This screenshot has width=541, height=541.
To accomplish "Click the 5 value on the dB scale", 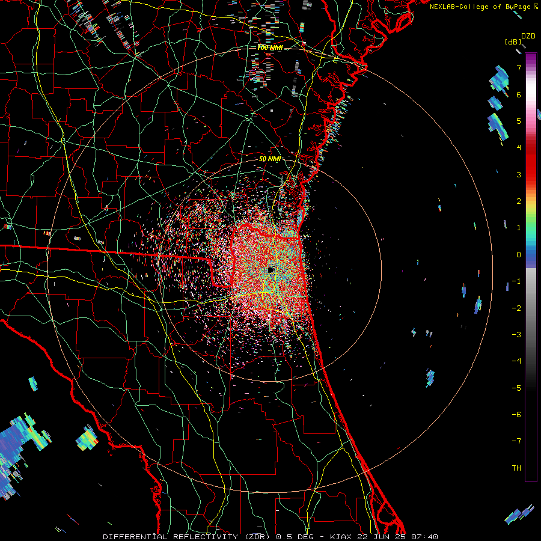I will tap(519, 121).
